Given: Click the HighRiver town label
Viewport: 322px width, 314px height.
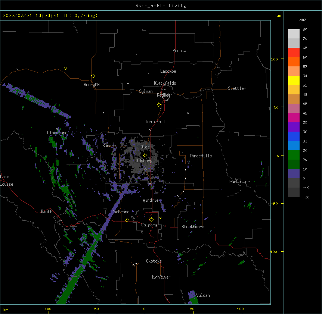Looking at the screenshot, I should tap(161, 277).
